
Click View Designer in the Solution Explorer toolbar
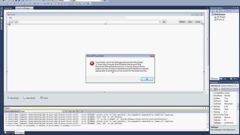pos(226,11)
